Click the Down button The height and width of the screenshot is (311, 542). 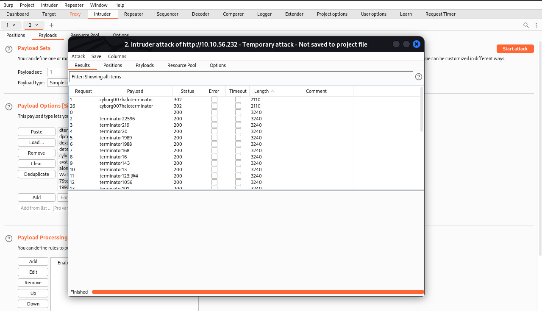tap(33, 304)
